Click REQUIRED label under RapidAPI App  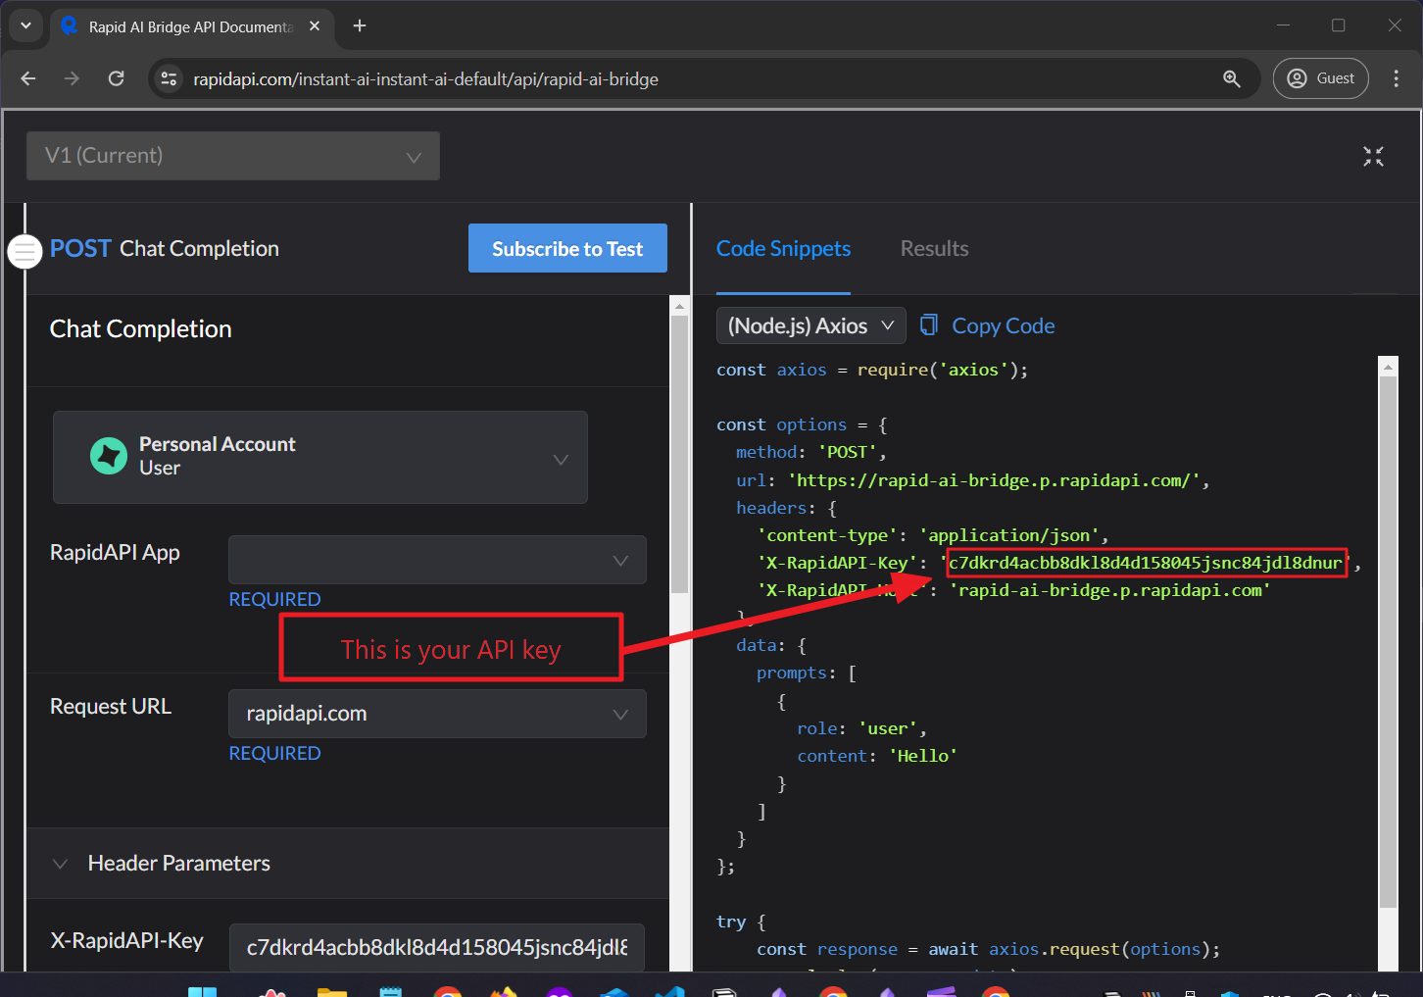(274, 599)
